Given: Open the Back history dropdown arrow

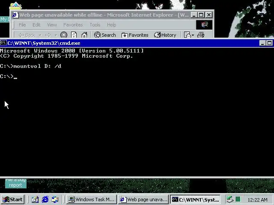Looking at the screenshot, I should click(40, 35).
